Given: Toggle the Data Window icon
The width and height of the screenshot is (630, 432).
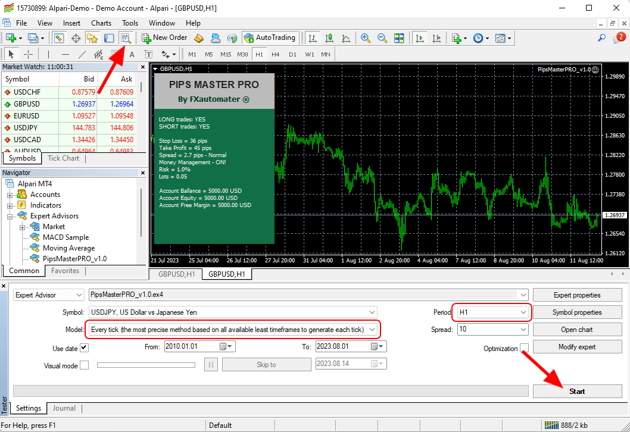Looking at the screenshot, I should click(x=76, y=38).
